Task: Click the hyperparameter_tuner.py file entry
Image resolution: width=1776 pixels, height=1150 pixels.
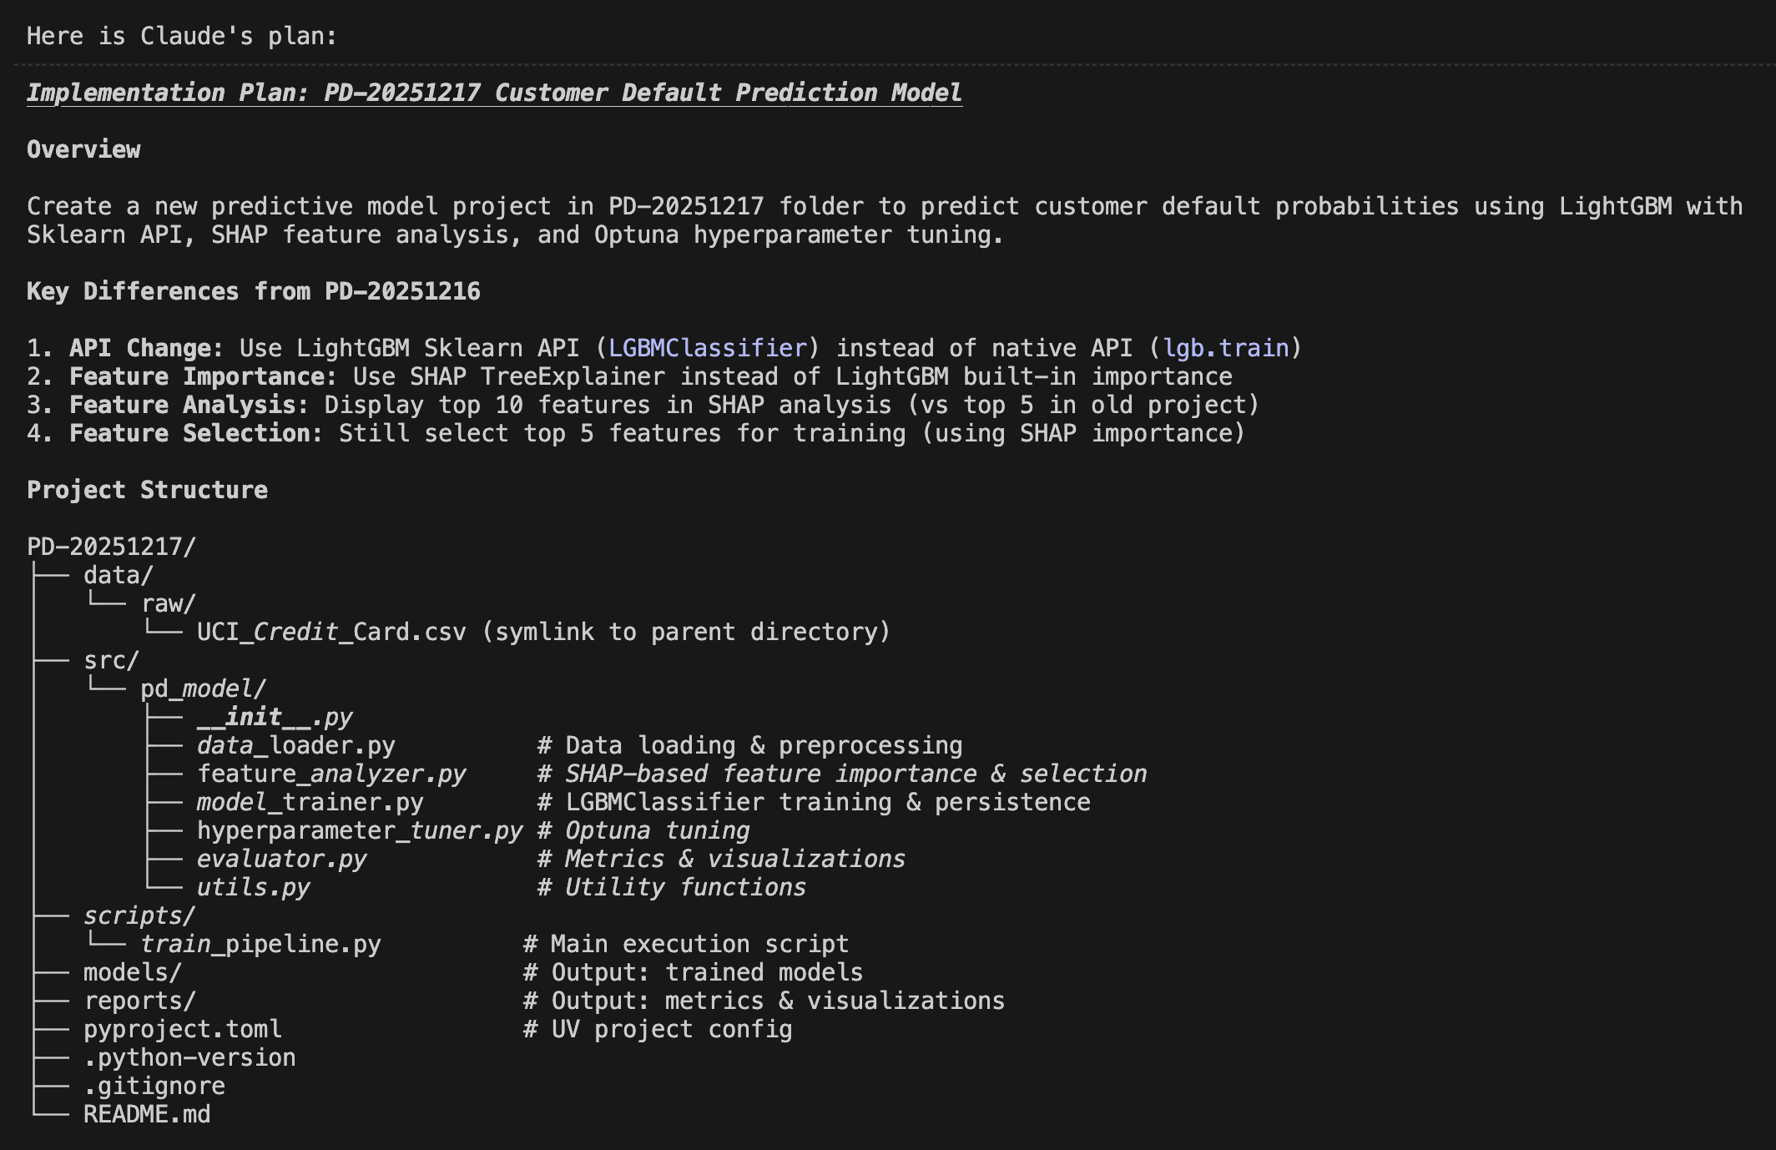Action: pyautogui.click(x=359, y=830)
